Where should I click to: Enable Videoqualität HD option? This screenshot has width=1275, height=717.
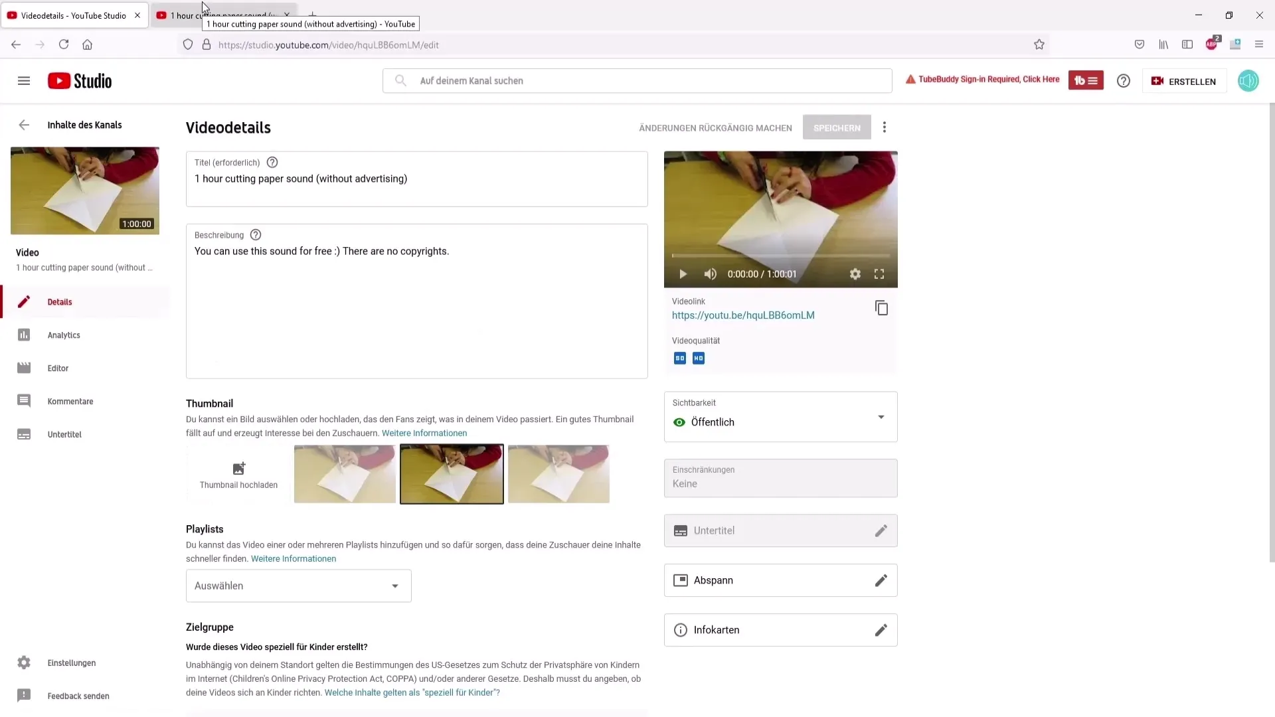pos(698,358)
